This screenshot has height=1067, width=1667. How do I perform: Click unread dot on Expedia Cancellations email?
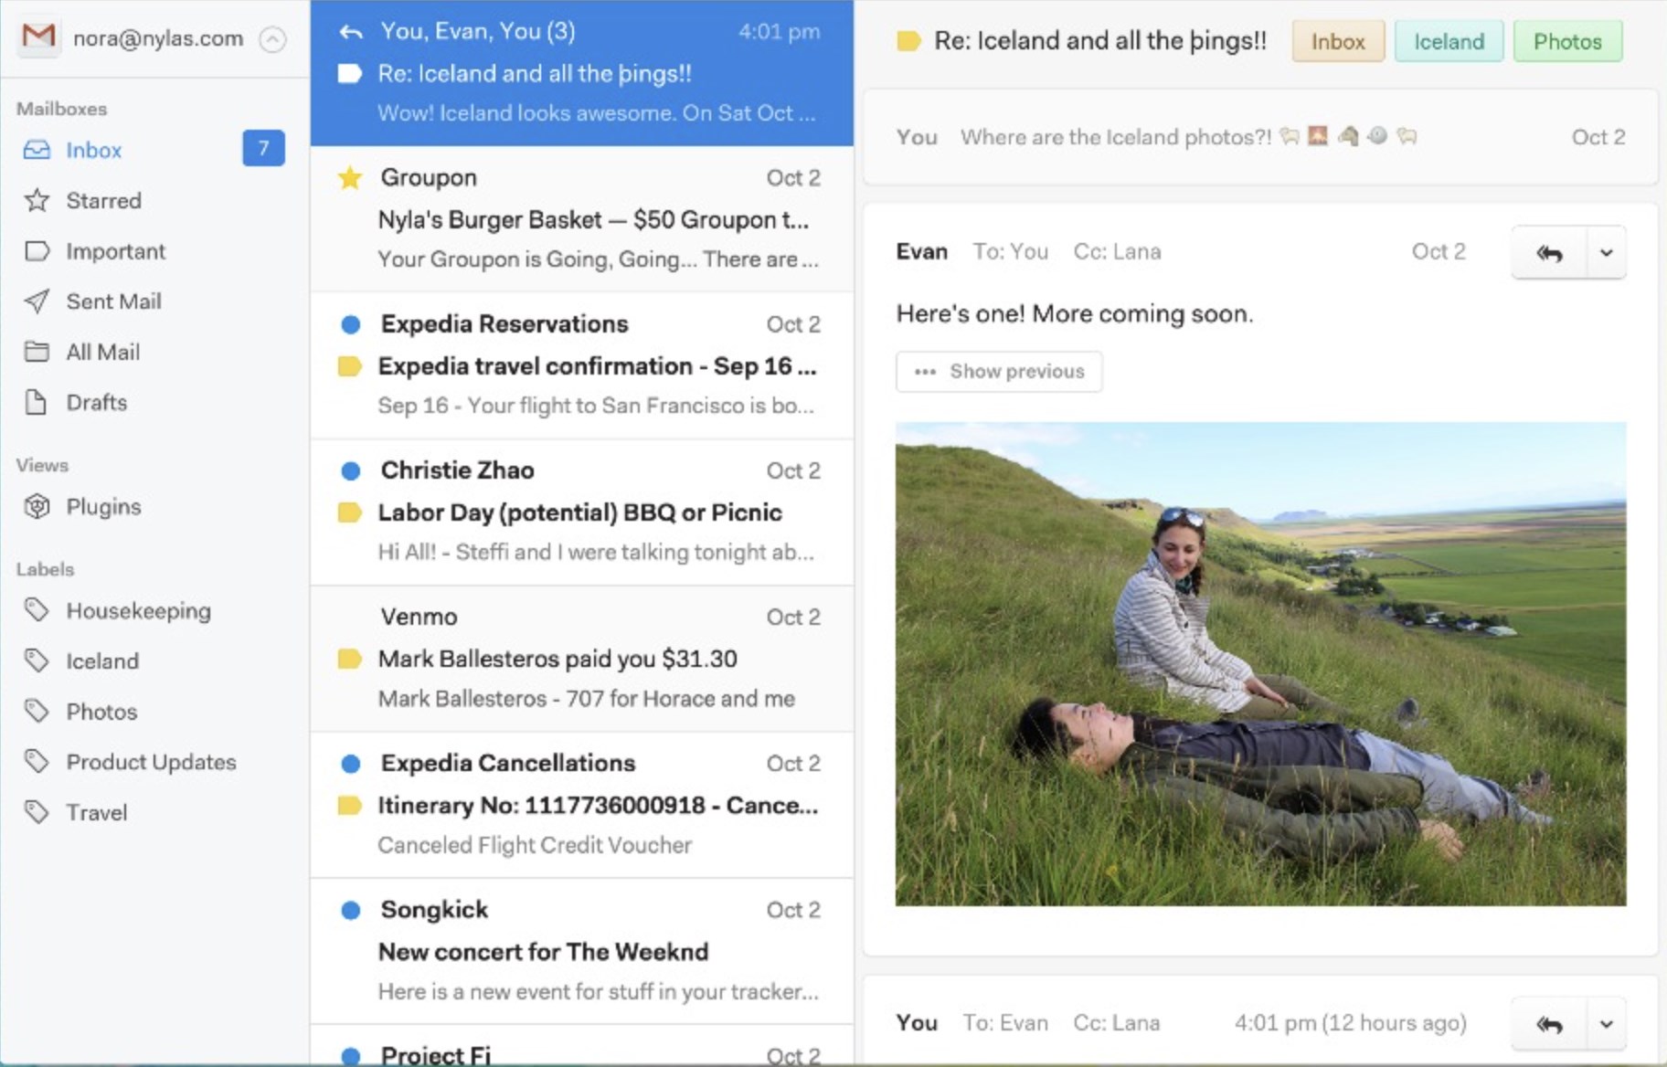point(350,764)
